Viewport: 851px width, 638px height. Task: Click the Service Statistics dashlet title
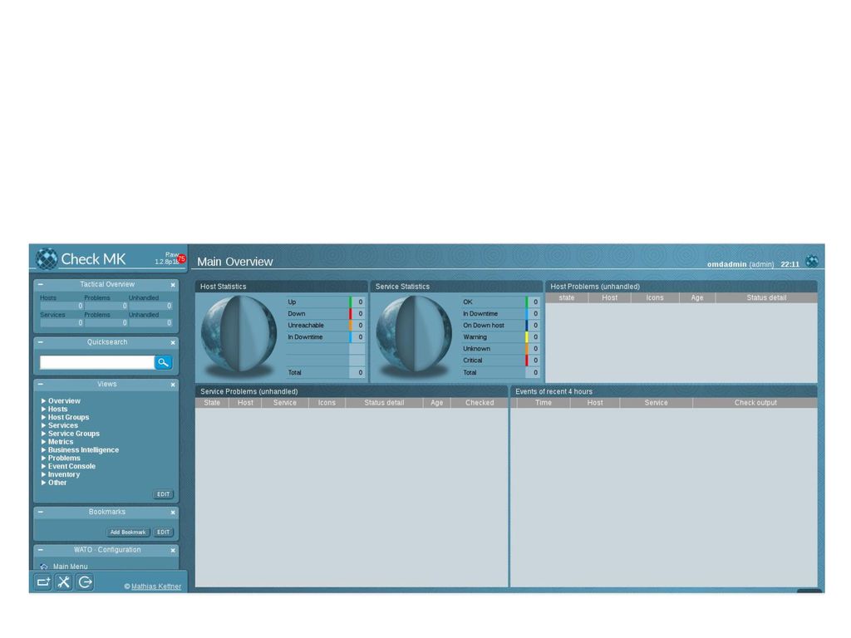(x=402, y=287)
